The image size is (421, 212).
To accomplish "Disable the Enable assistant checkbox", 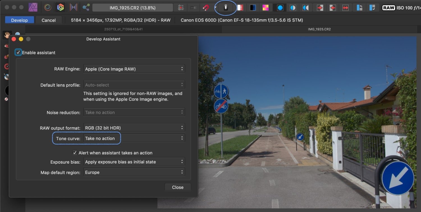I will tap(18, 53).
